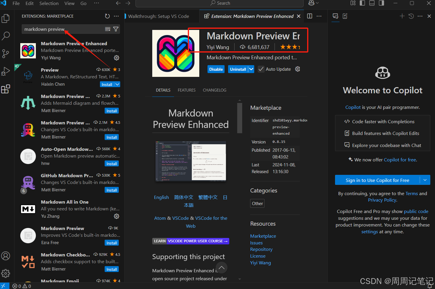This screenshot has width=435, height=289.
Task: Open the overflow menu ellipsis in menu bar
Action: pos(96,3)
